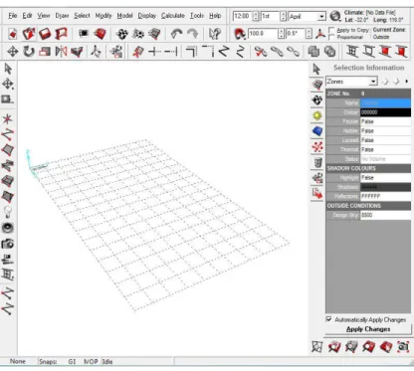Open the Edit menu

(x=27, y=16)
